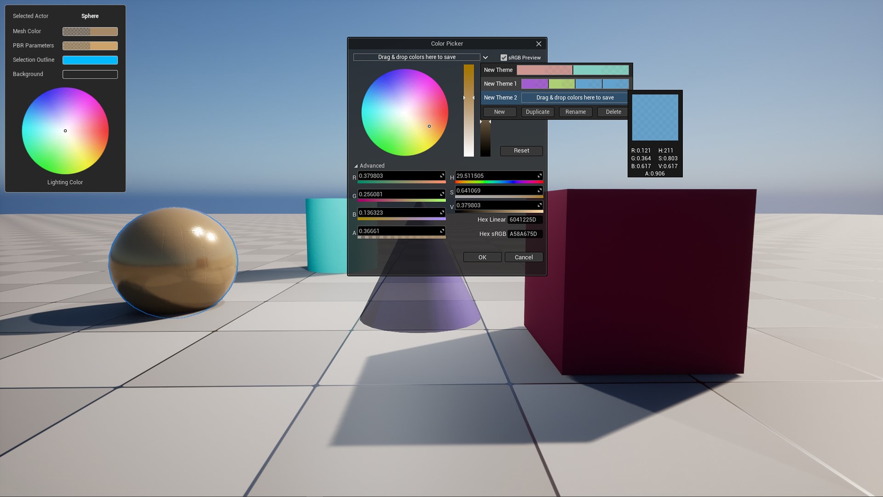The width and height of the screenshot is (883, 497).
Task: Select the New Theme 1 entry
Action: coord(500,84)
